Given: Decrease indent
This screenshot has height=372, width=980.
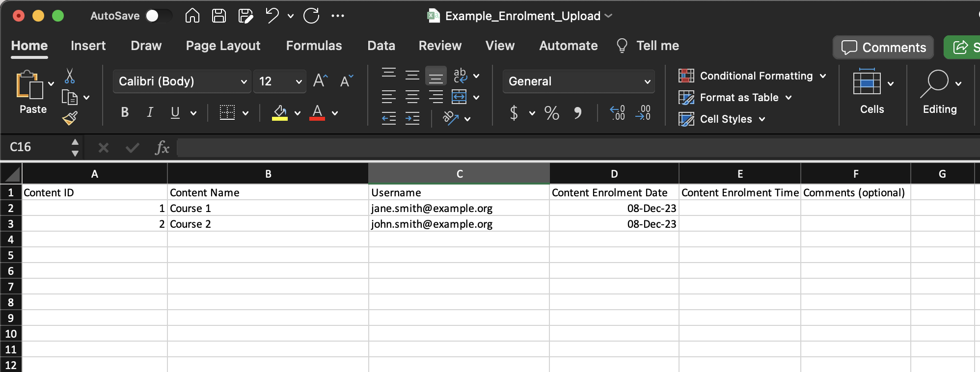Looking at the screenshot, I should (x=389, y=118).
